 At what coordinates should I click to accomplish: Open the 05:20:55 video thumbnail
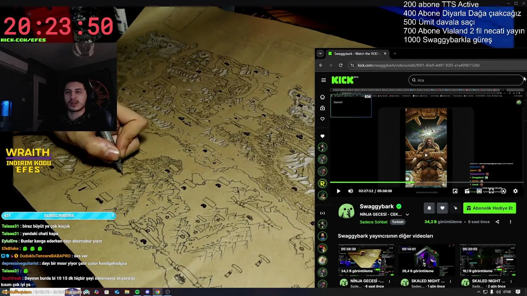(x=487, y=260)
